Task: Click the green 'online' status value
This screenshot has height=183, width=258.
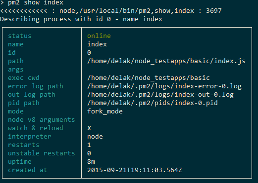Action: point(99,36)
